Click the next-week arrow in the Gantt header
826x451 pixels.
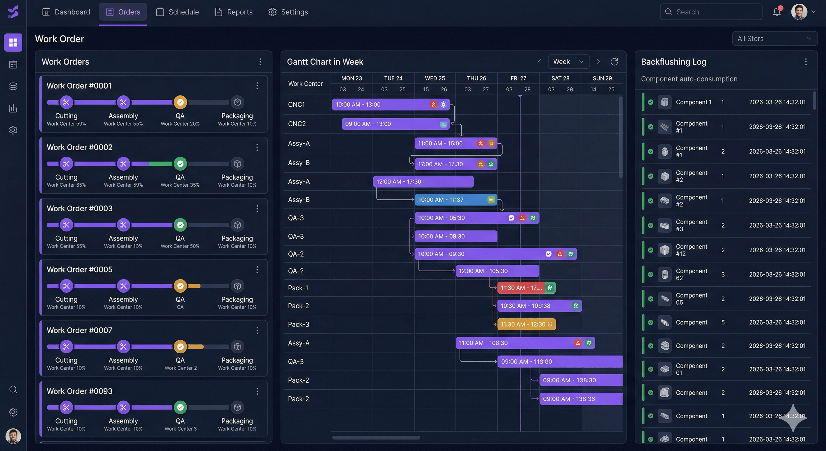(x=598, y=62)
